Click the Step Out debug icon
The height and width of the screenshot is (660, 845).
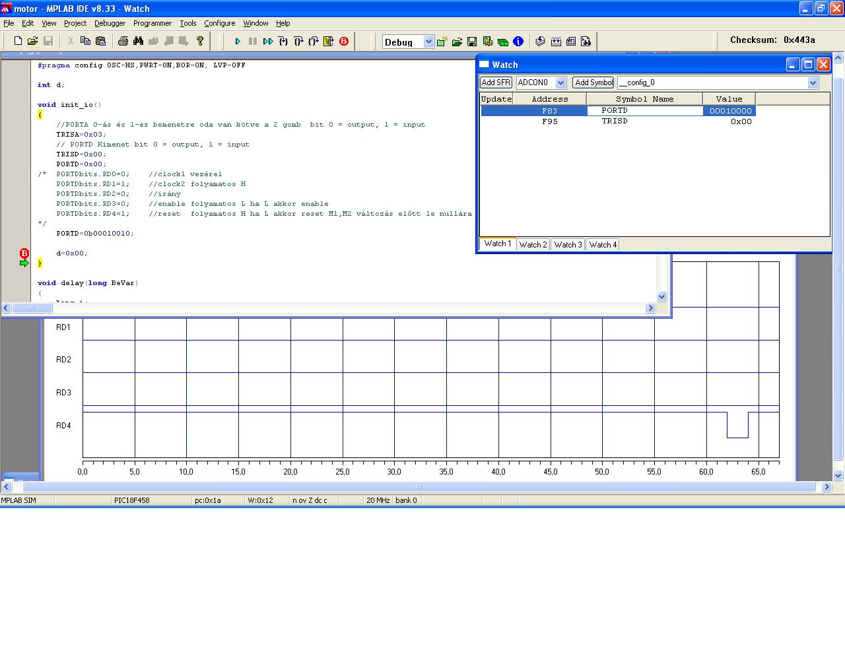click(x=314, y=41)
